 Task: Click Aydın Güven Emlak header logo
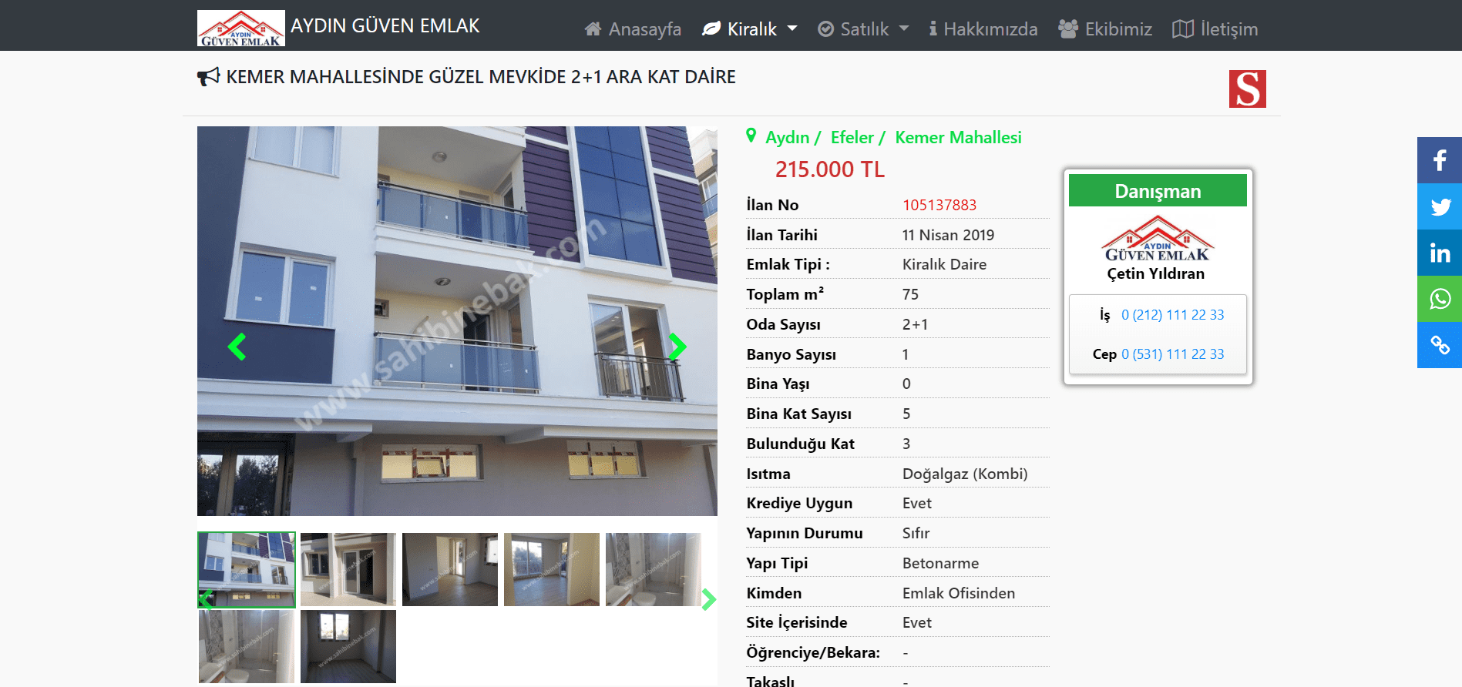click(241, 28)
